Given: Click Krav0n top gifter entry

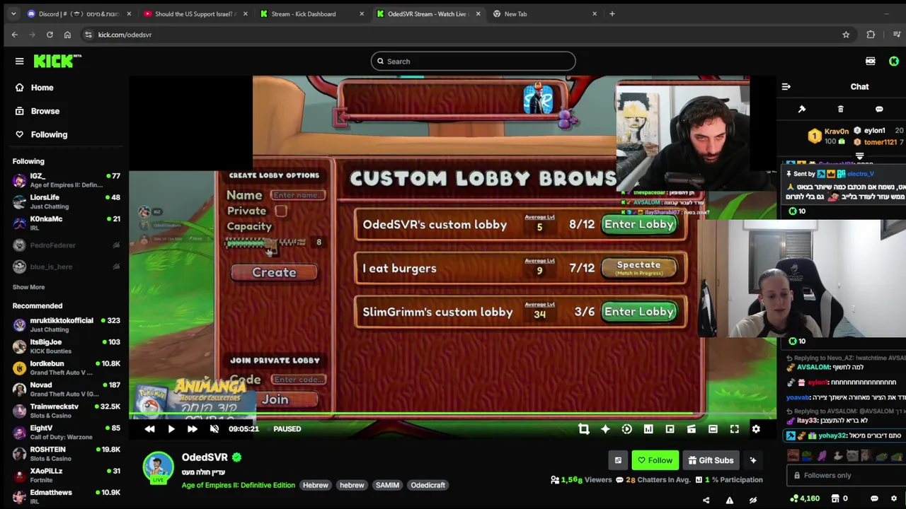Looking at the screenshot, I should (x=828, y=136).
